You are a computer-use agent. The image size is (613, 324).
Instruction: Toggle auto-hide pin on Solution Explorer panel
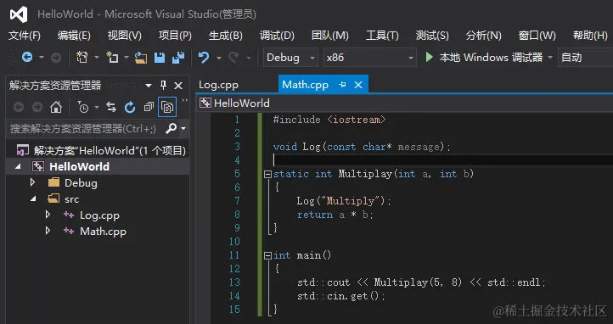[163, 85]
